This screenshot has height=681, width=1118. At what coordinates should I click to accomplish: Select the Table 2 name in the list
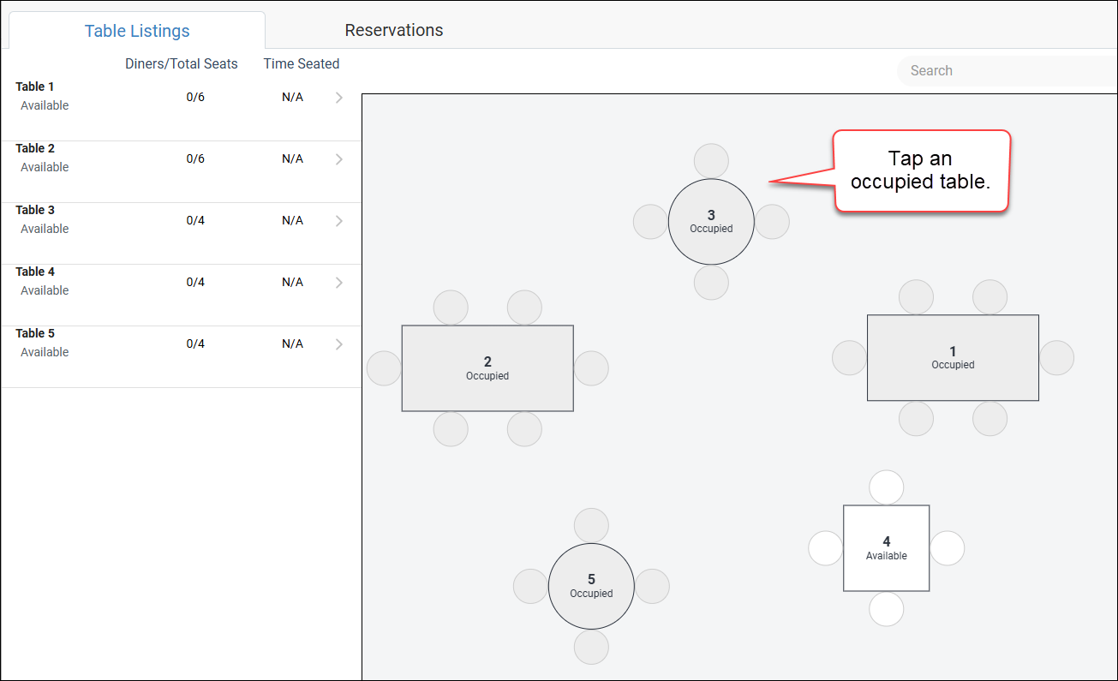[x=35, y=148]
